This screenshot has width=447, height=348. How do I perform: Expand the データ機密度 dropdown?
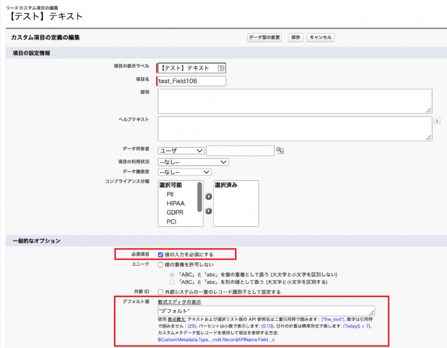coord(184,172)
